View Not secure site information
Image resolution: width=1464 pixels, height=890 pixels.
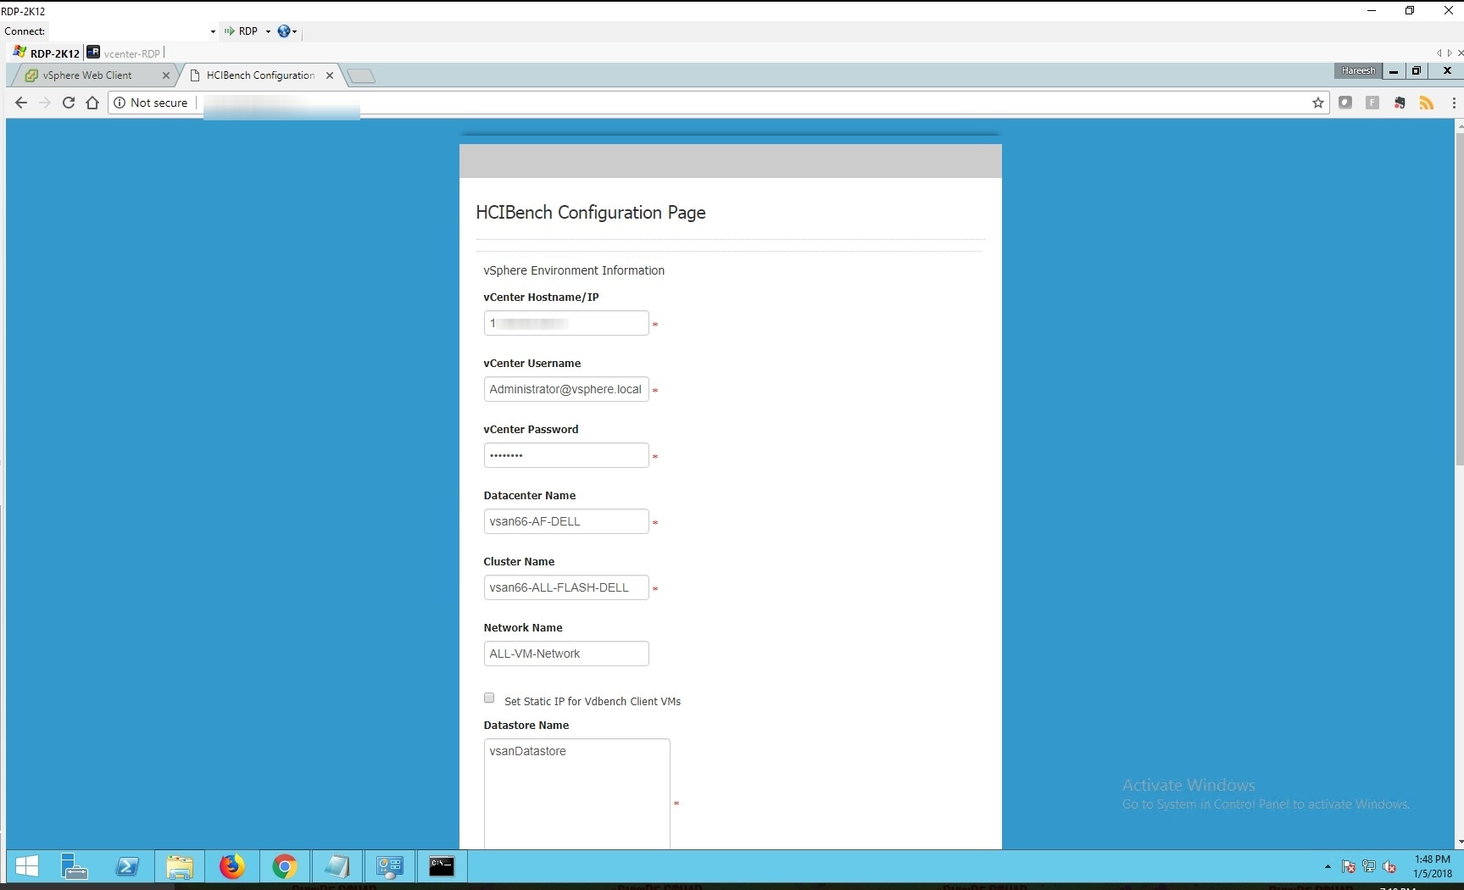pyautogui.click(x=151, y=103)
